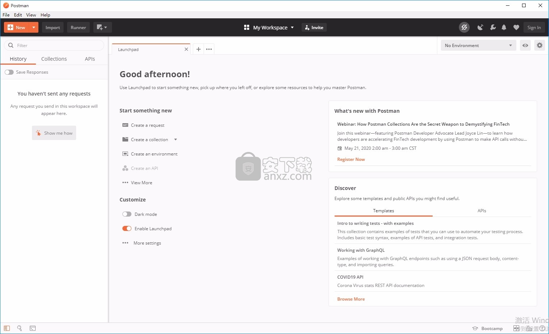Select the Templates tab in Discover
This screenshot has height=334, width=549.
click(x=383, y=211)
